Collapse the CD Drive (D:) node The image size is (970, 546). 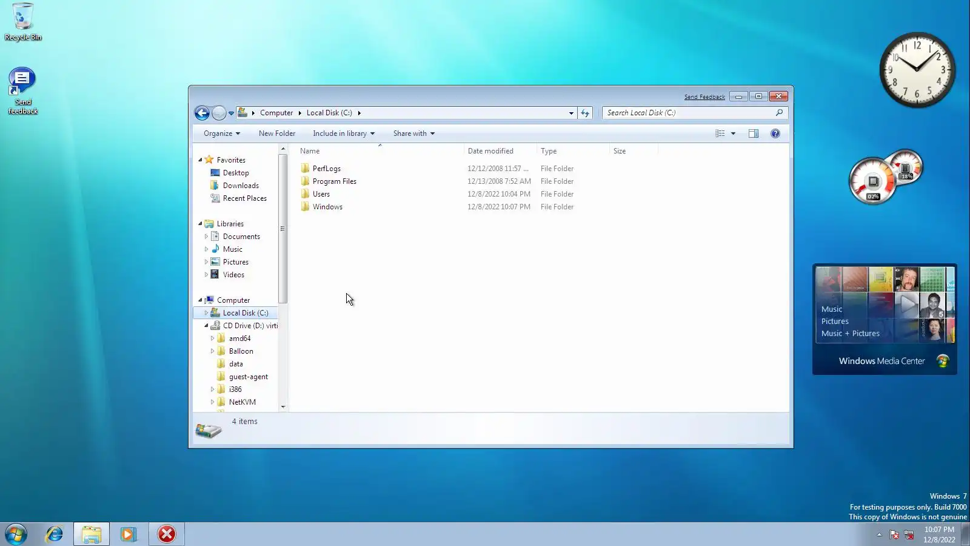pos(206,326)
